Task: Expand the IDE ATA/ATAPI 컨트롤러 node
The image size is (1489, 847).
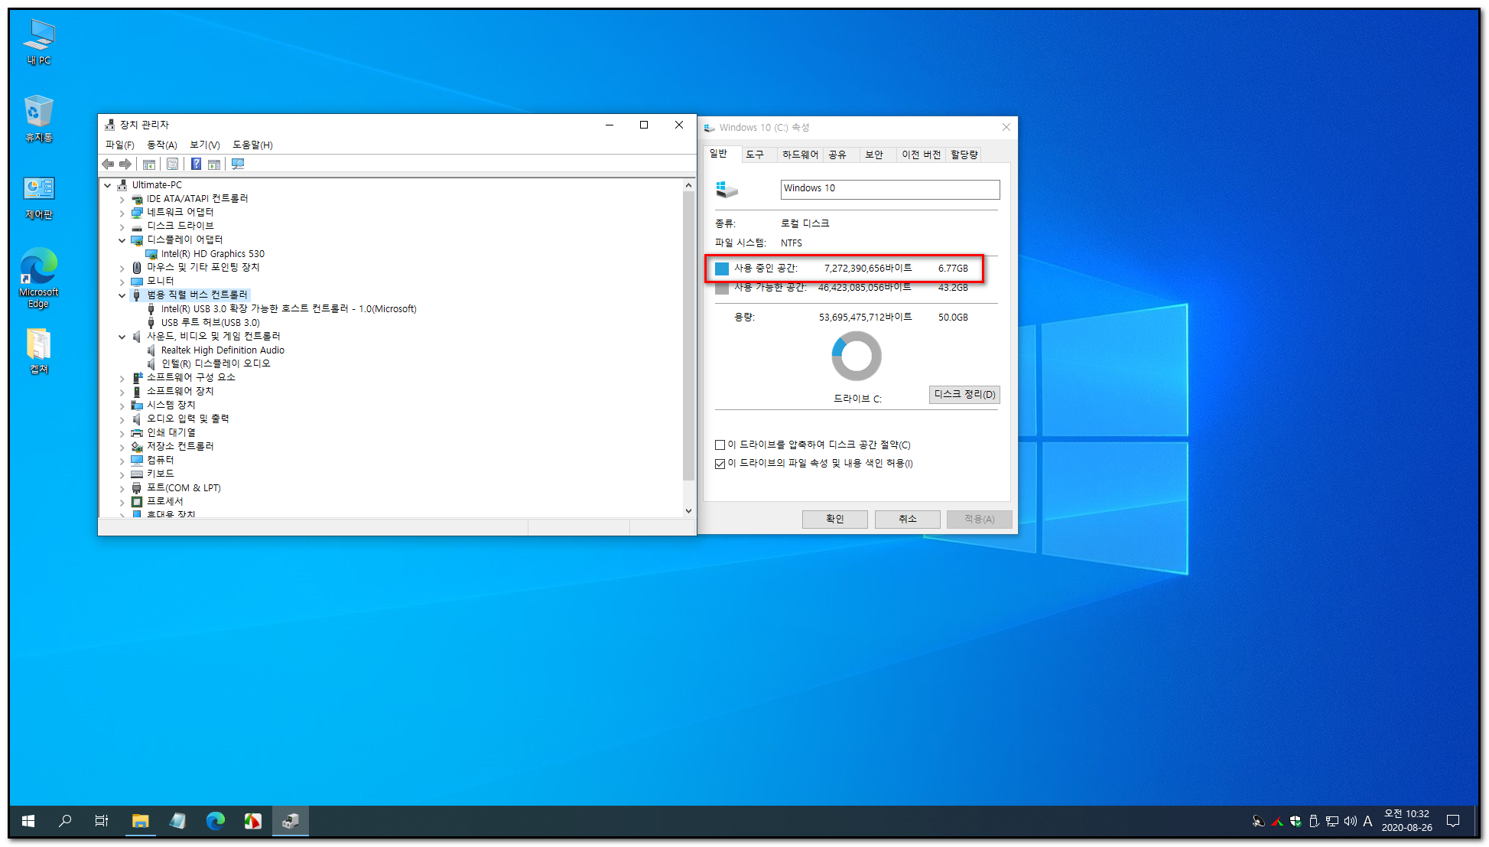Action: [x=122, y=199]
